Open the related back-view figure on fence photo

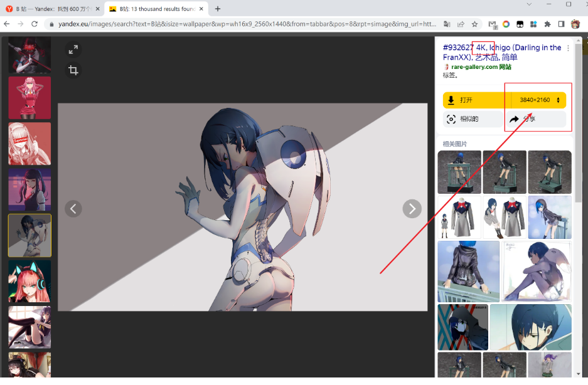[x=468, y=272]
